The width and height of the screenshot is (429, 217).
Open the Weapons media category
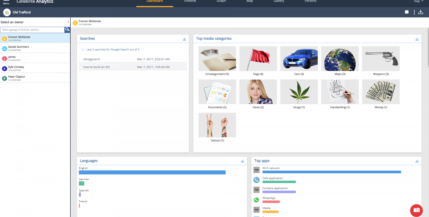pos(381,61)
